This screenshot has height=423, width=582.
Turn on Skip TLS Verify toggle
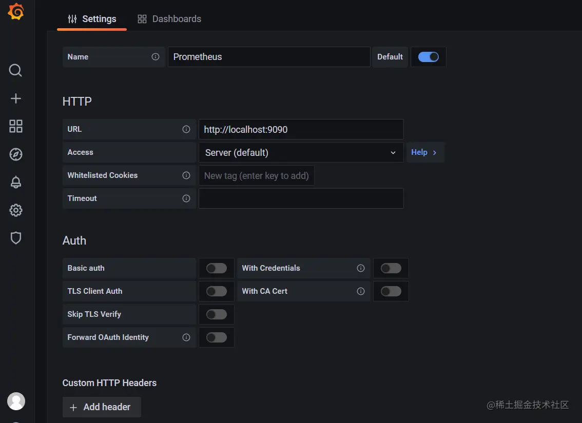point(216,314)
